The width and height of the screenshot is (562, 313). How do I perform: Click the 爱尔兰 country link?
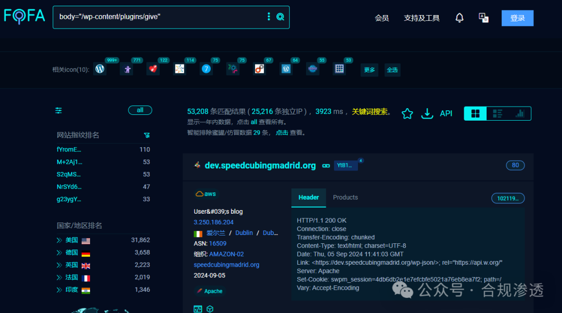216,233
